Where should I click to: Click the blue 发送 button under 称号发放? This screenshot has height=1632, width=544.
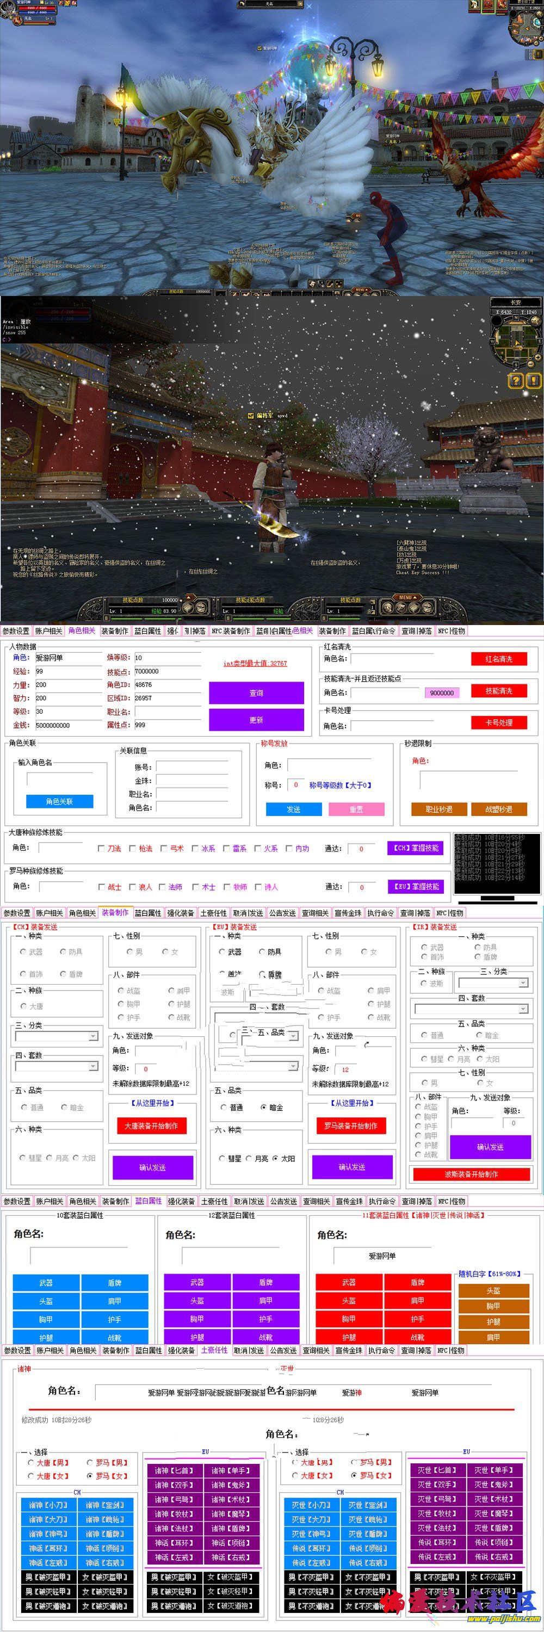[x=294, y=809]
